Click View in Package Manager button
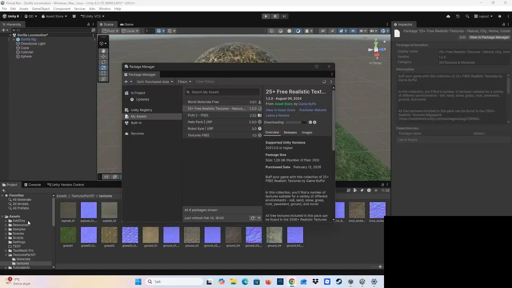512x288 pixels. (489, 37)
